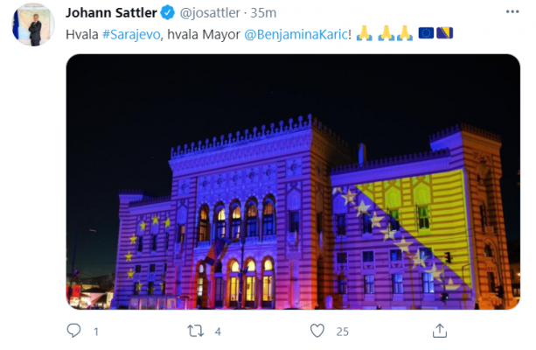The width and height of the screenshot is (536, 350).
Task: Like the tweet with the heart icon
Action: pos(317,331)
